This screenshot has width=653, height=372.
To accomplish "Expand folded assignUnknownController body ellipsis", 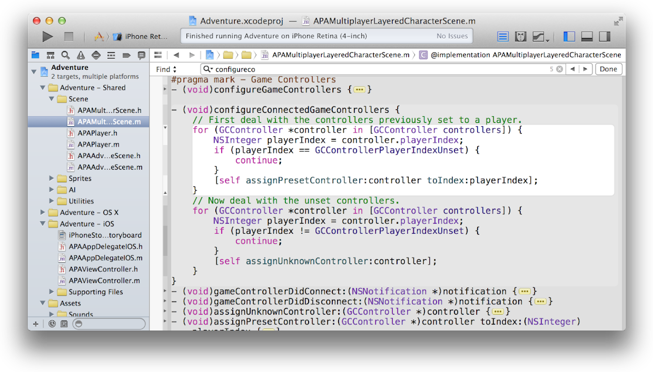I will coord(498,312).
